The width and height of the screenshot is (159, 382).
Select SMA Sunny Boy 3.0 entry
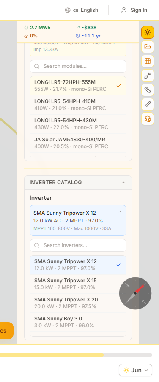coord(78,322)
